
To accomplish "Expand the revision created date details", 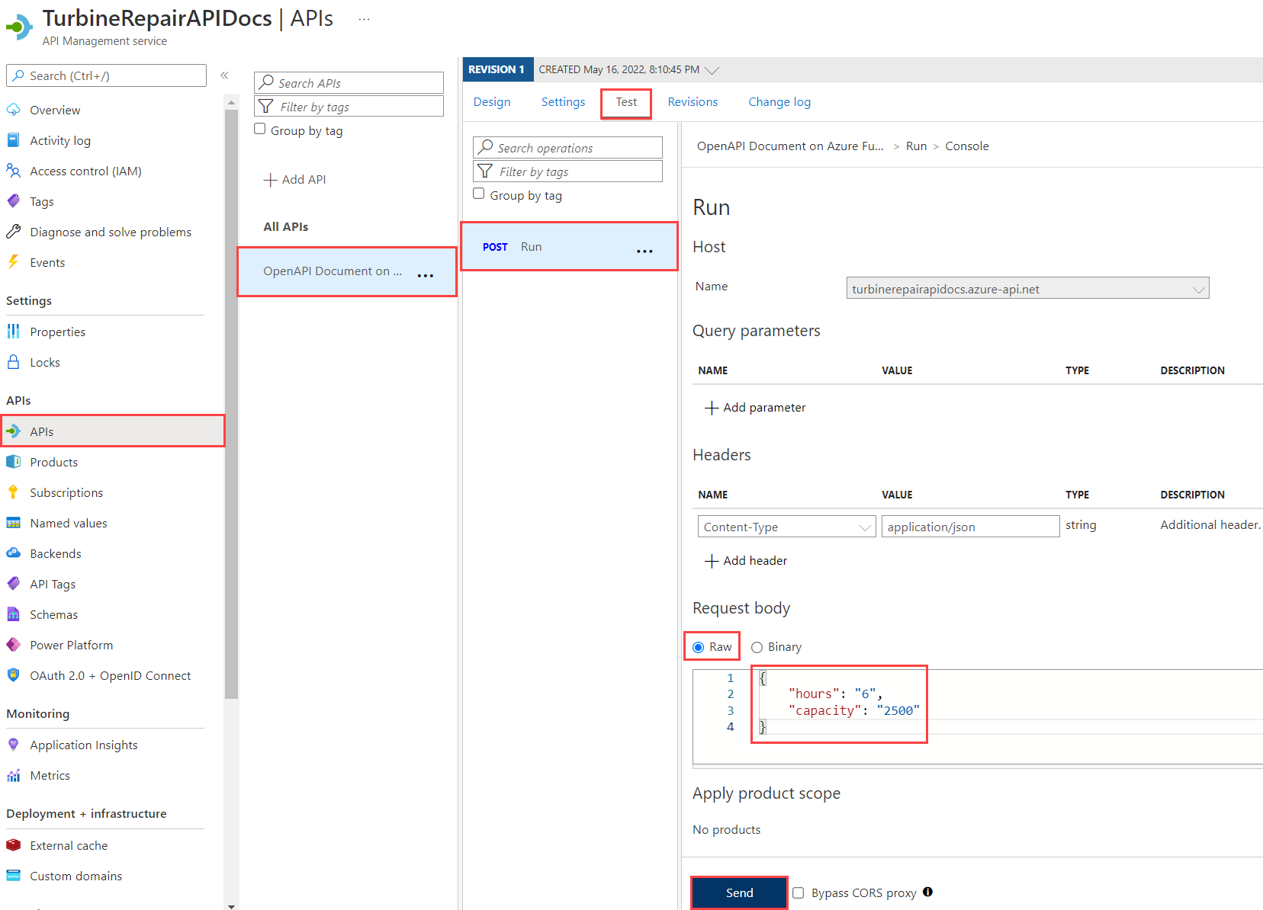I will click(712, 69).
